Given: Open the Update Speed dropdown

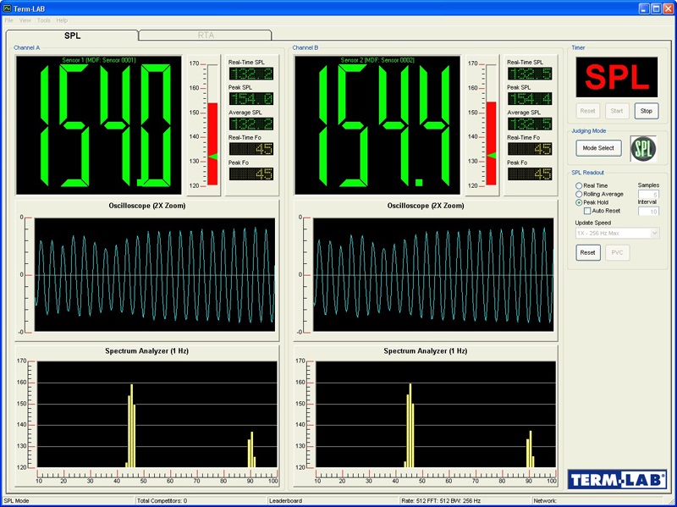Looking at the screenshot, I should pos(617,233).
